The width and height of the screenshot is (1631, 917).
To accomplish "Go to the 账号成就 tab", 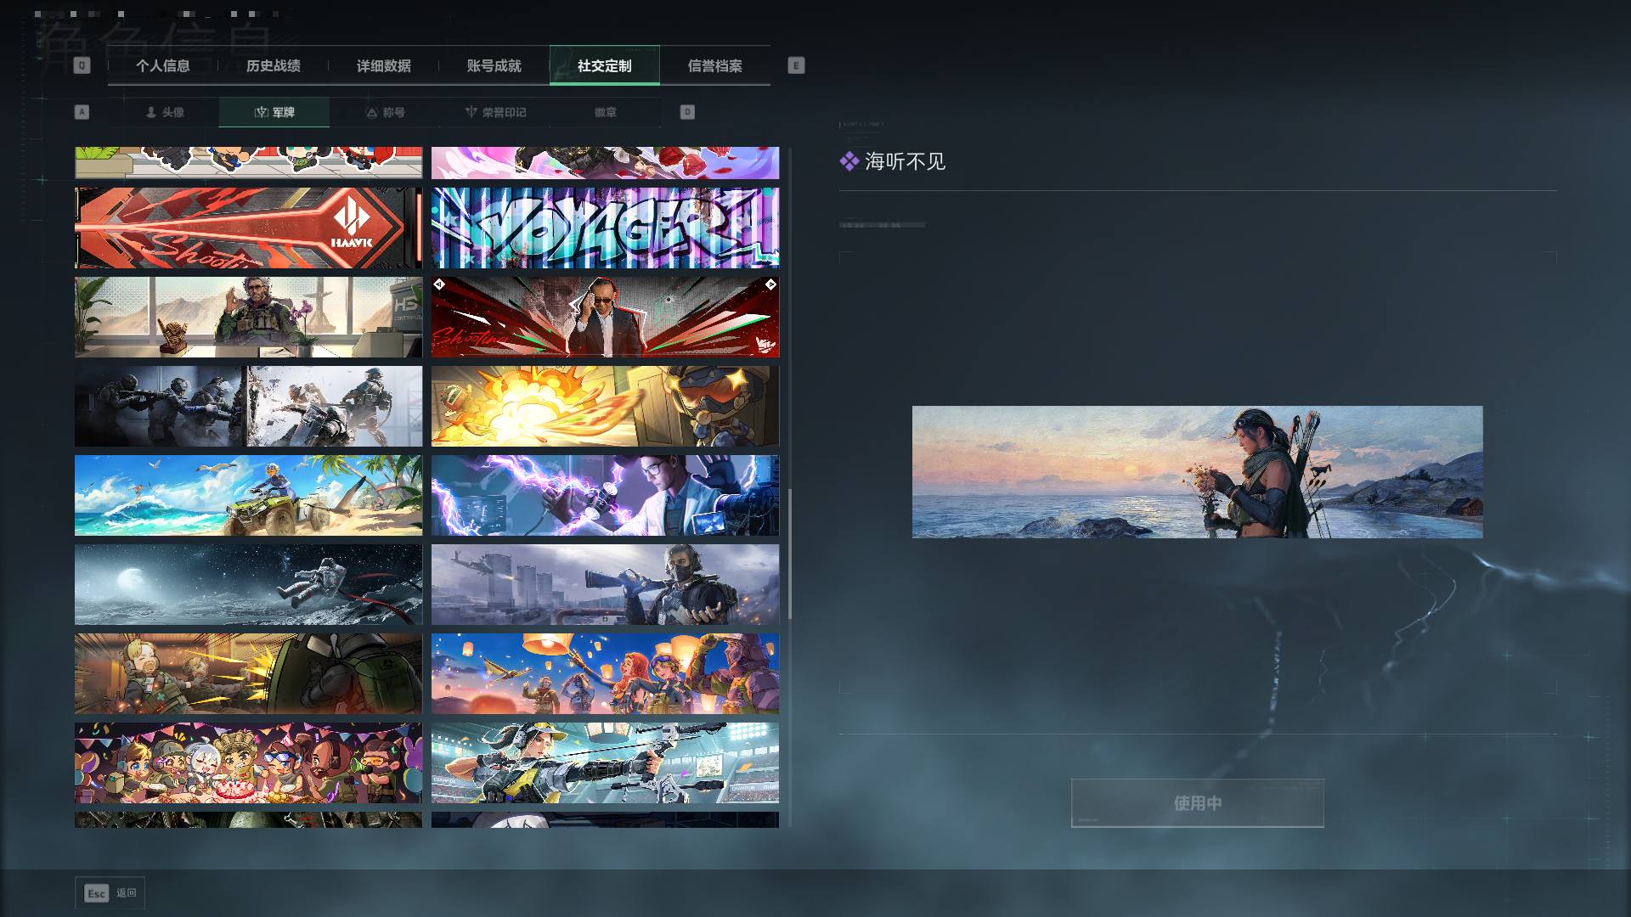I will (x=494, y=66).
